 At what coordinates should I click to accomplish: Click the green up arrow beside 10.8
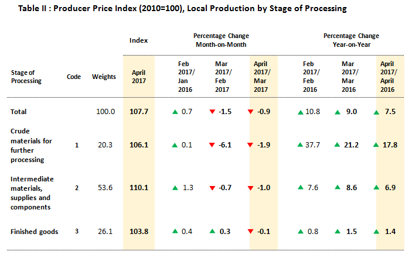coord(300,111)
